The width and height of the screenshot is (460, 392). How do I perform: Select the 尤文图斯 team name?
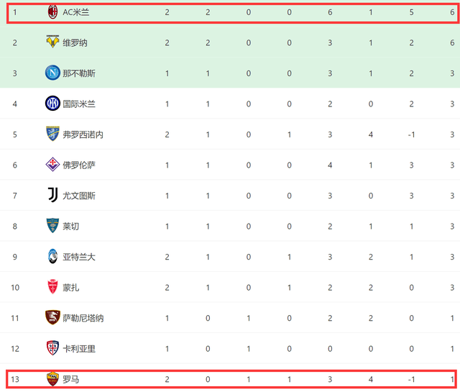[79, 196]
